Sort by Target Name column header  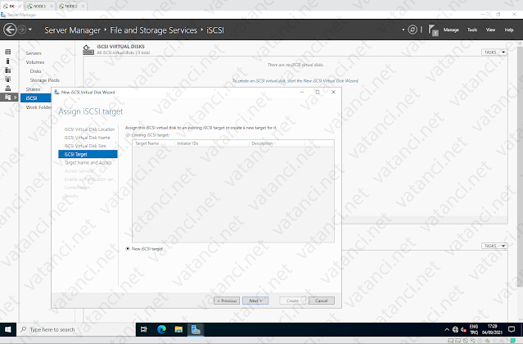(153, 143)
